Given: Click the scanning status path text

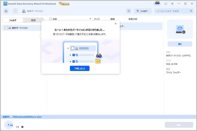Looking at the screenshot, I should point(22,117).
